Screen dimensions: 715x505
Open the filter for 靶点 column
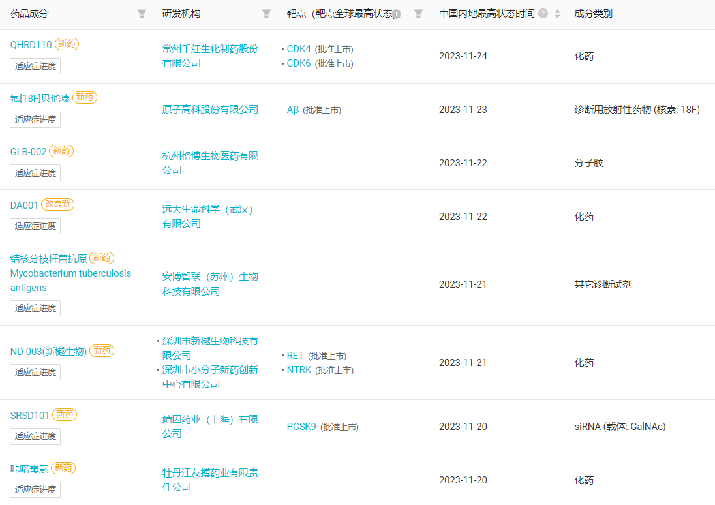pyautogui.click(x=418, y=14)
